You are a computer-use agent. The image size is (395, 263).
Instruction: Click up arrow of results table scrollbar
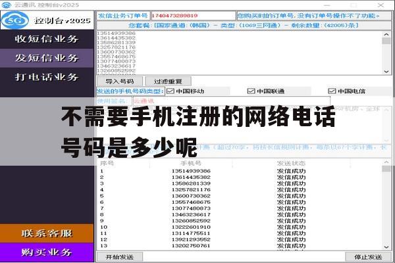386,162
